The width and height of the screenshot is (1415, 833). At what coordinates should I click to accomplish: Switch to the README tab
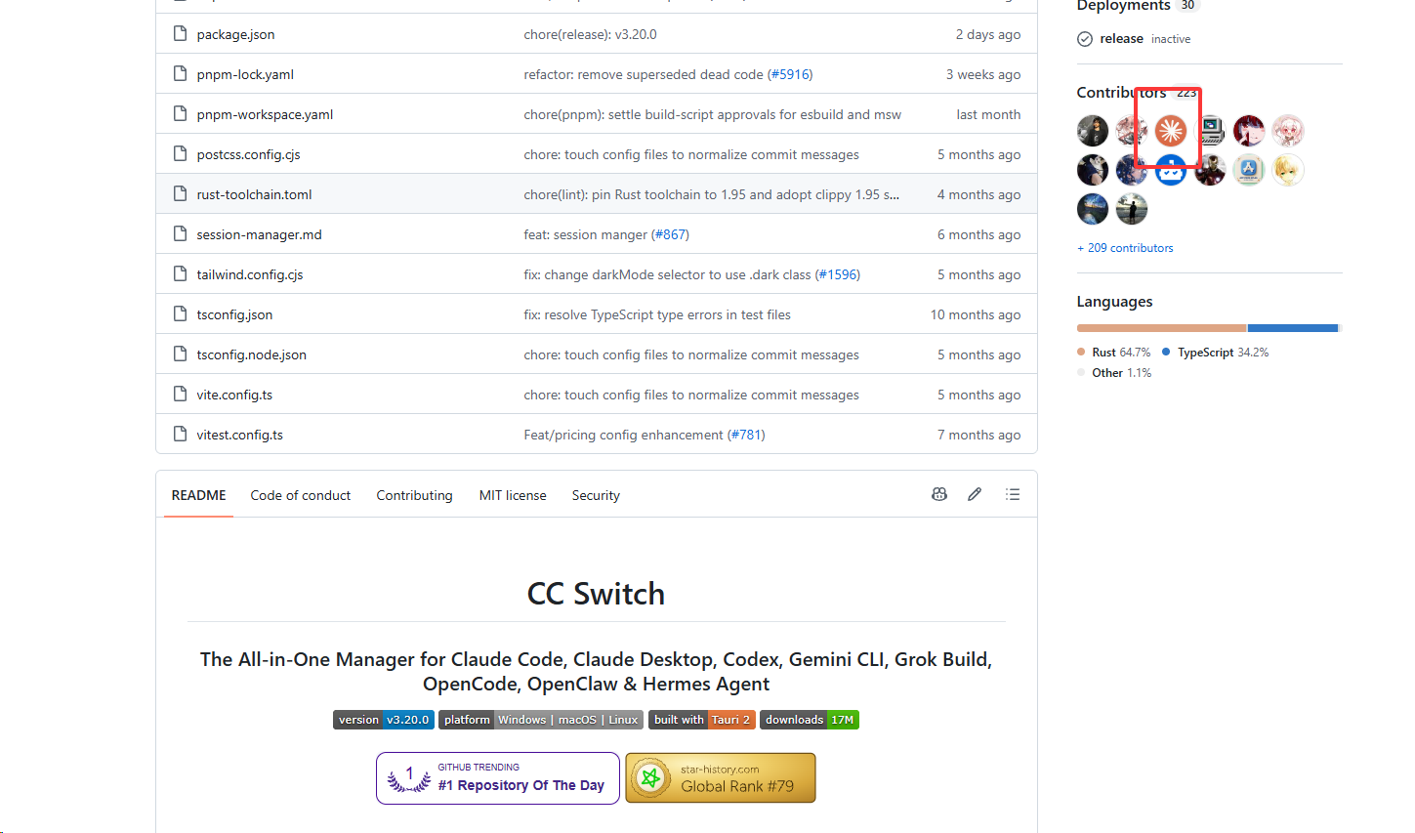[199, 495]
